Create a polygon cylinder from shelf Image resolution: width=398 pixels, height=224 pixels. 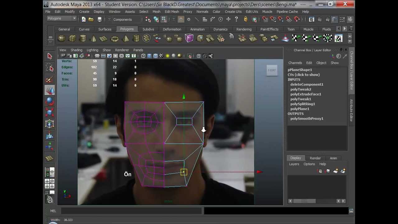click(x=83, y=39)
